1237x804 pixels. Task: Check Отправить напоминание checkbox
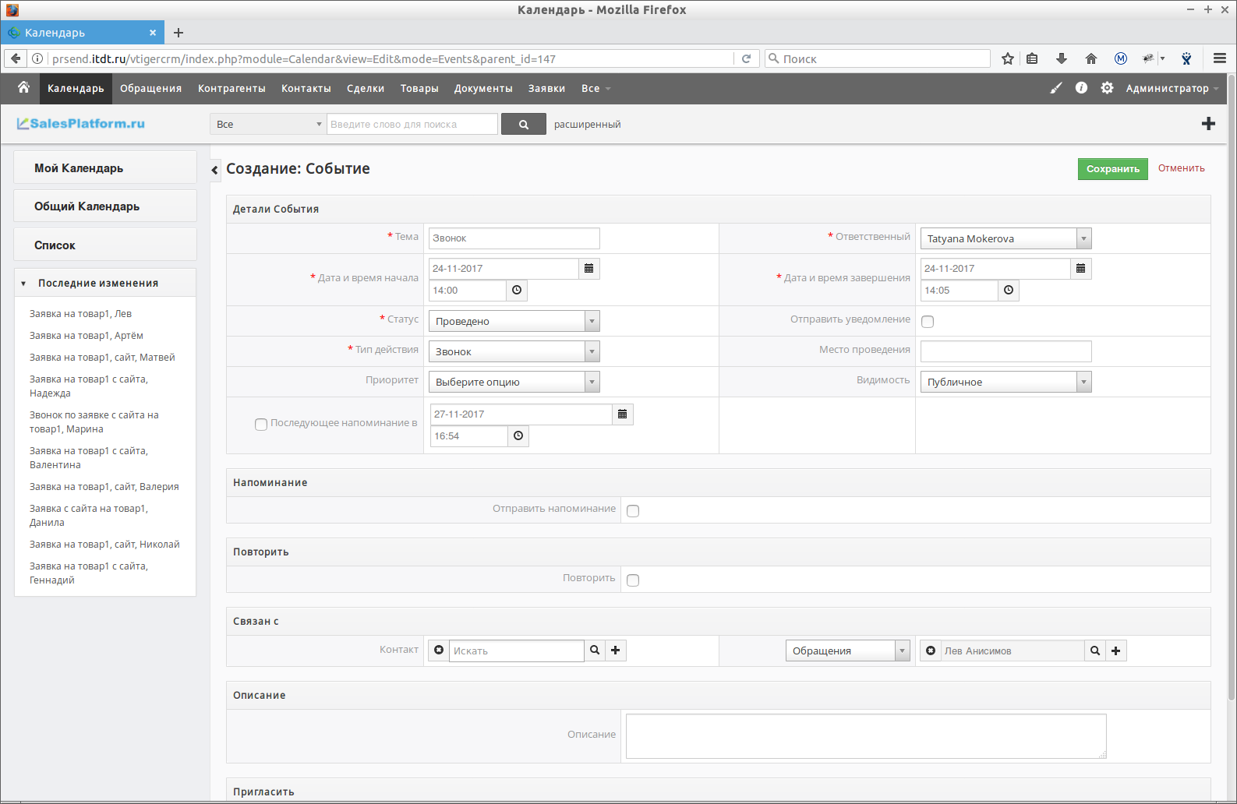coord(633,511)
